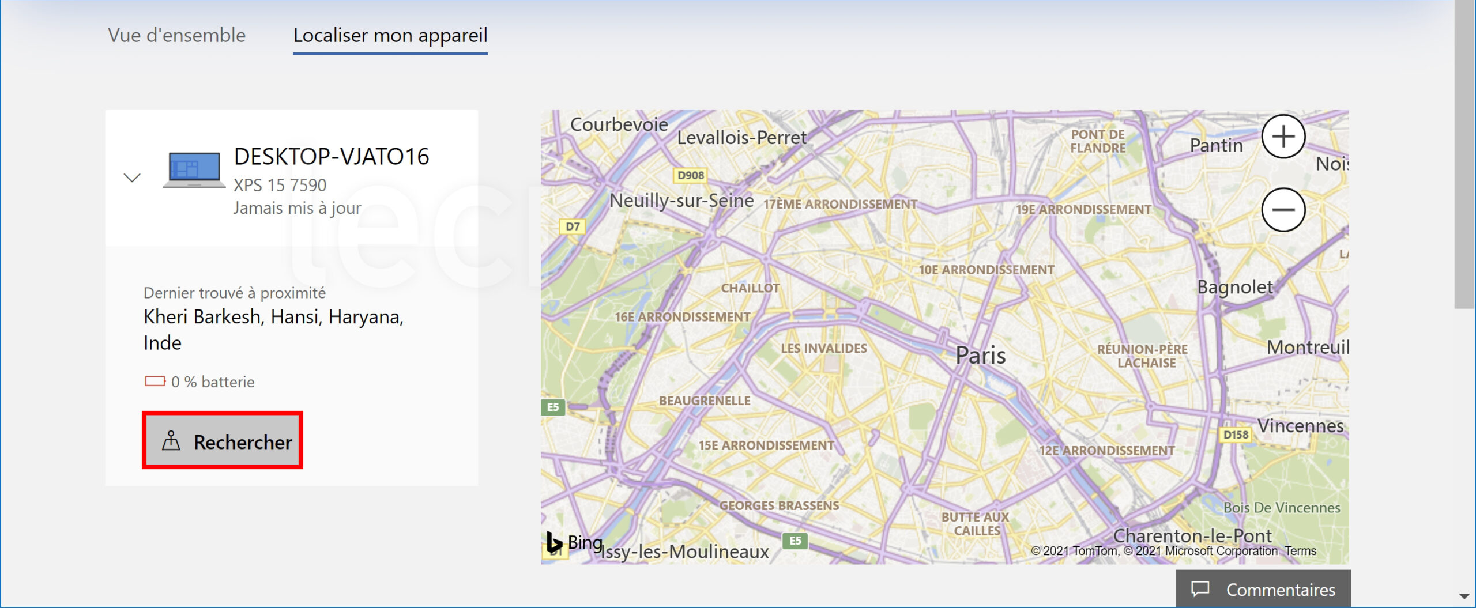Click the red battery icon
Screen dimensions: 1476x608
point(155,382)
